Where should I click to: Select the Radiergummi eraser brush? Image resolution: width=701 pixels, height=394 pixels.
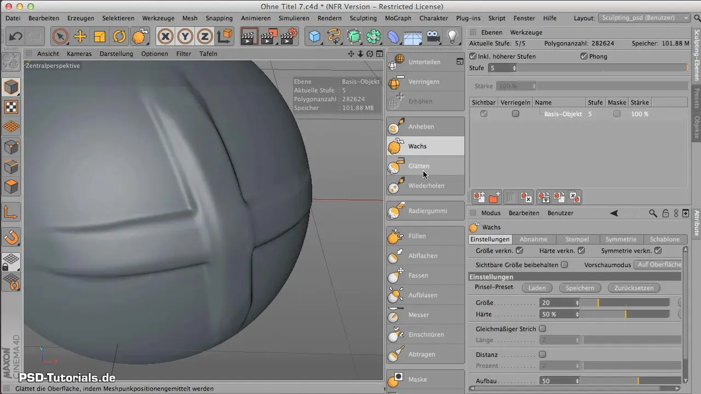tap(425, 211)
